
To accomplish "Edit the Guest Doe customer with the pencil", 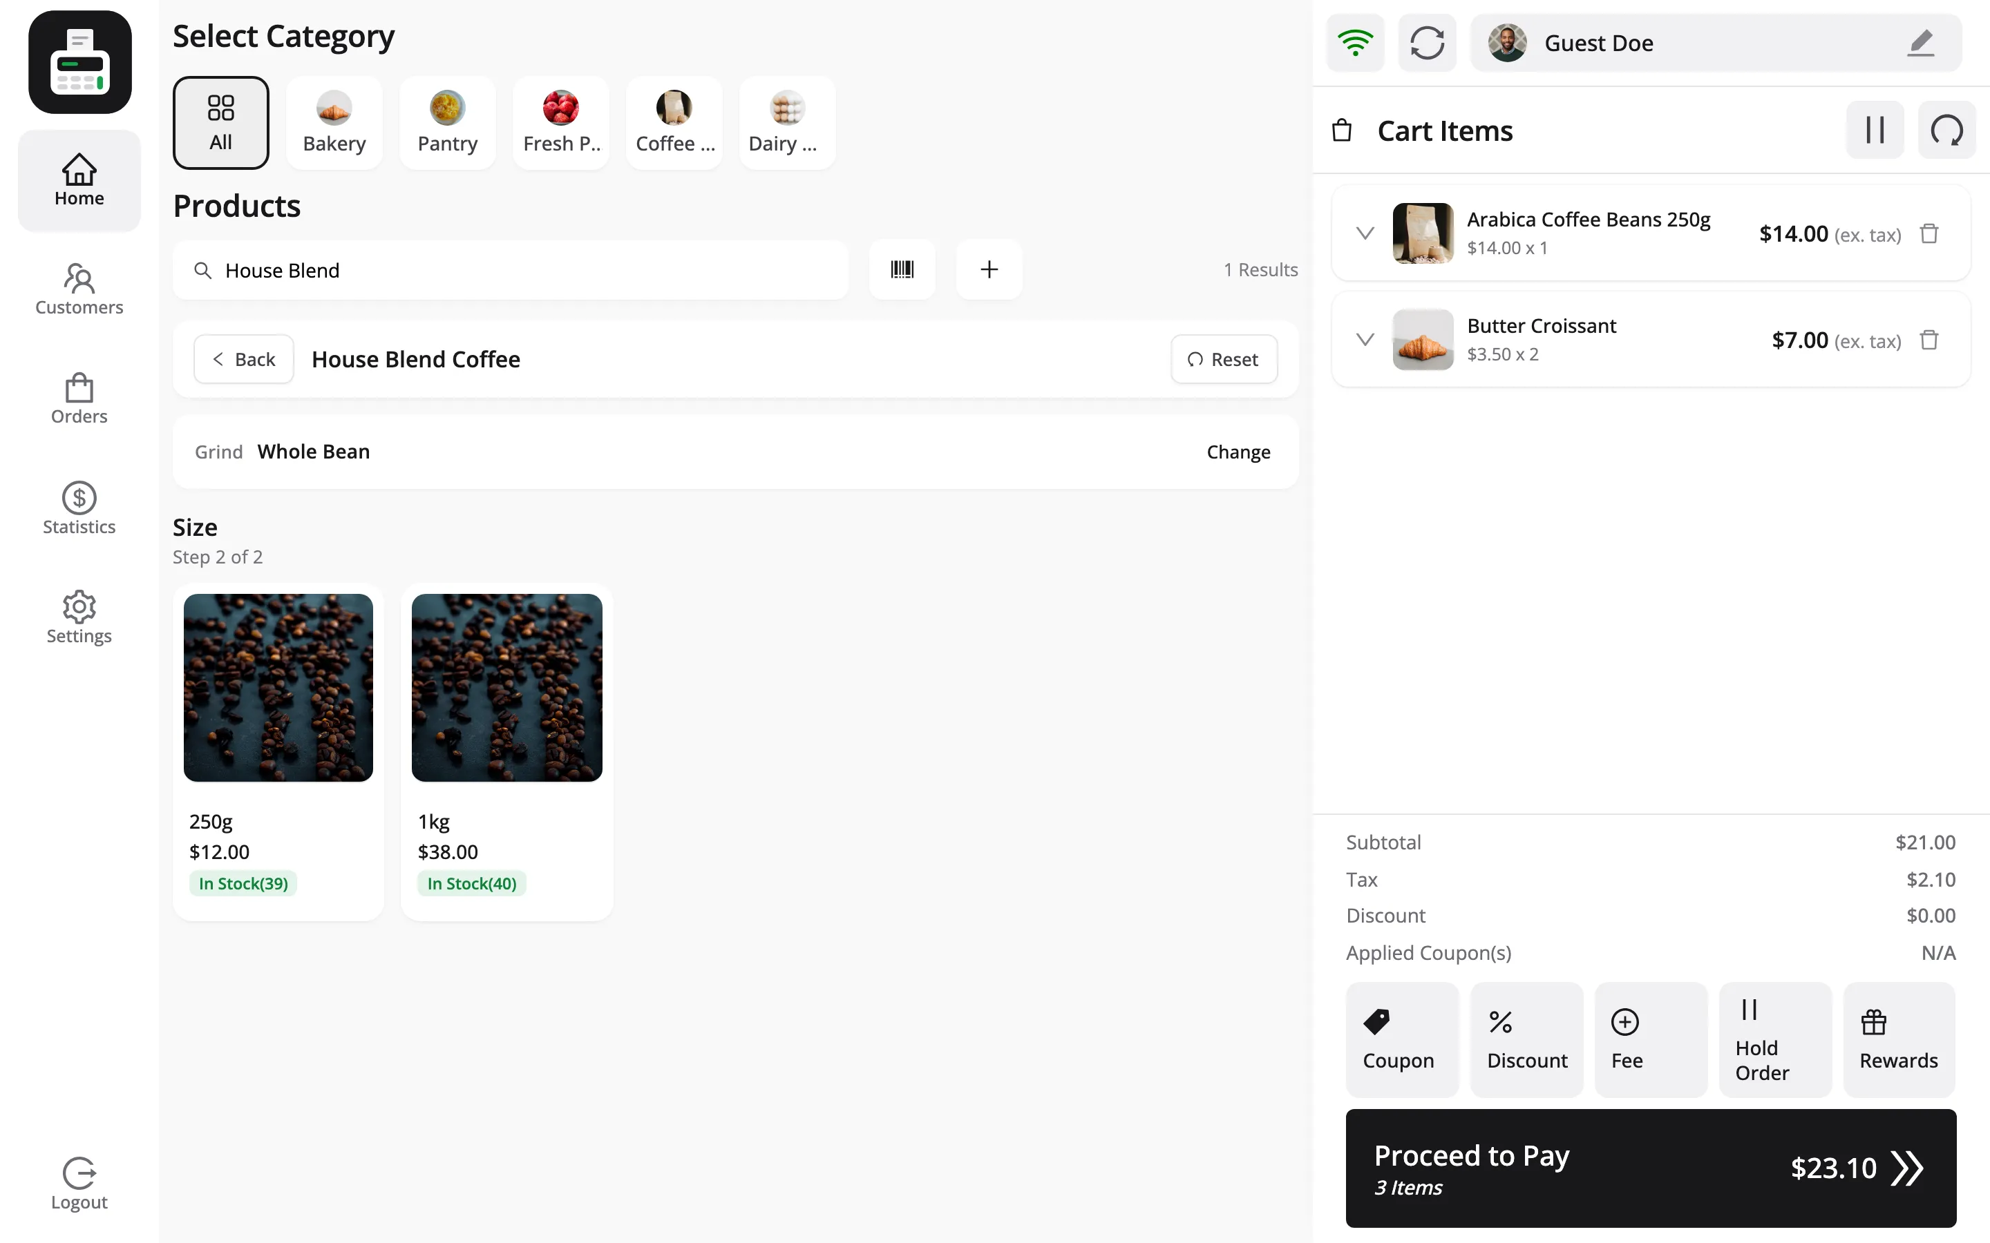I will click(x=1921, y=43).
